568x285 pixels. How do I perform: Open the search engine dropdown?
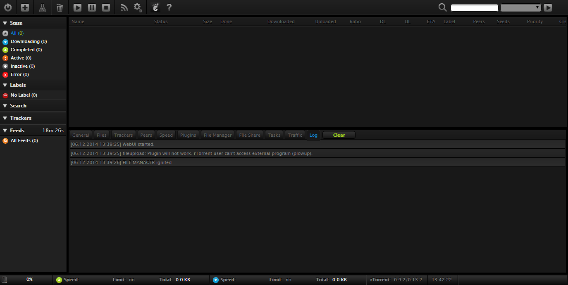point(520,7)
